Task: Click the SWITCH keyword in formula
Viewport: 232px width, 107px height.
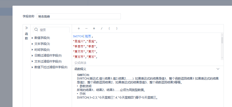Action: click(78, 36)
